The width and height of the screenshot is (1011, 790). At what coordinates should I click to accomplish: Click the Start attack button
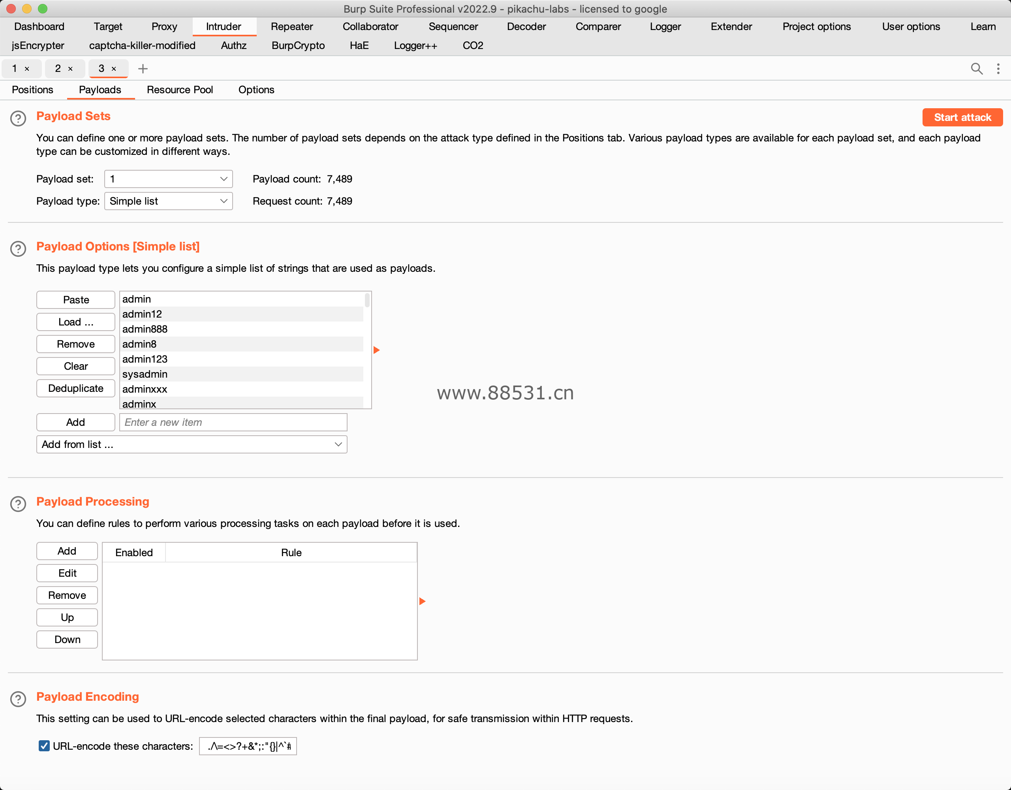tap(962, 117)
